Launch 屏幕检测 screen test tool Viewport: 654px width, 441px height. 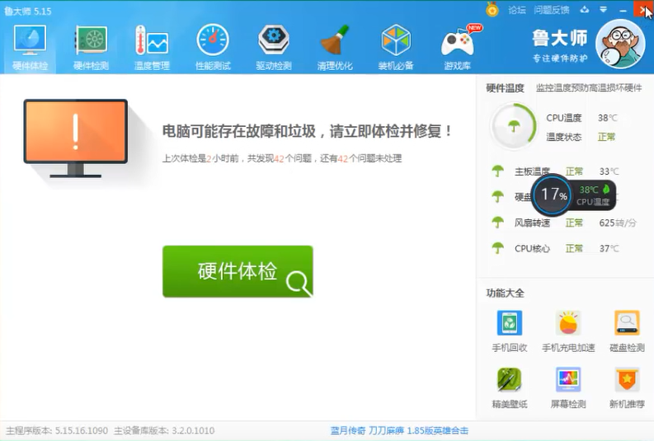(x=567, y=387)
